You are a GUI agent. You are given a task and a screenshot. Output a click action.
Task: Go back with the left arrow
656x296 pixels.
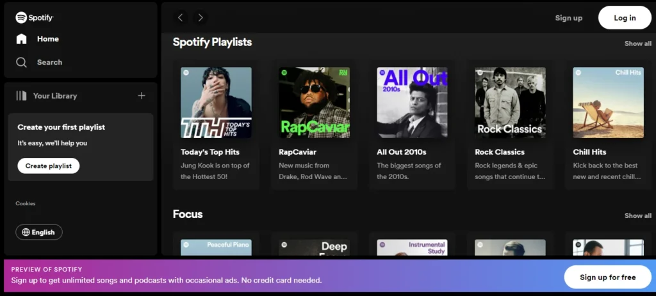pyautogui.click(x=180, y=17)
